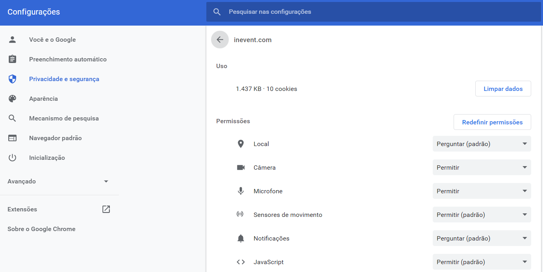The width and height of the screenshot is (543, 272).
Task: Click the location pin icon for Local
Action: 241,144
